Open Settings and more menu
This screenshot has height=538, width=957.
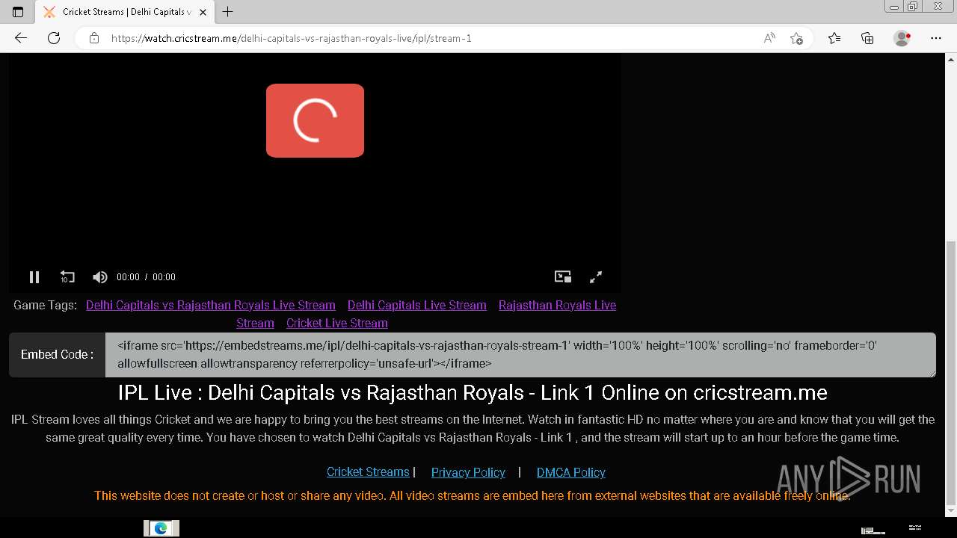tap(936, 38)
